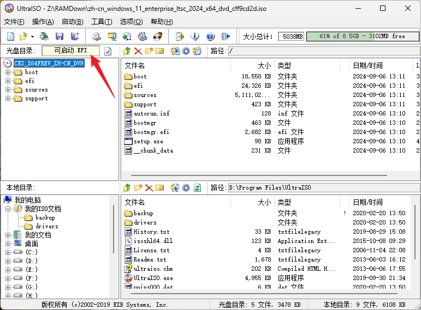Click the Refresh icon in local panel toolbar
Image resolution: width=421 pixels, height=310 pixels.
coord(197,188)
